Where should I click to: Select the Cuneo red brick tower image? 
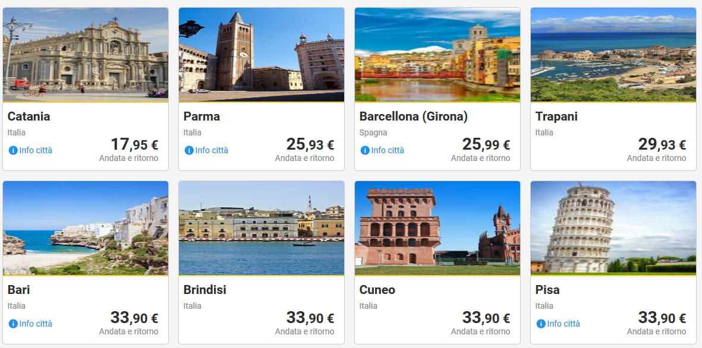point(437,228)
